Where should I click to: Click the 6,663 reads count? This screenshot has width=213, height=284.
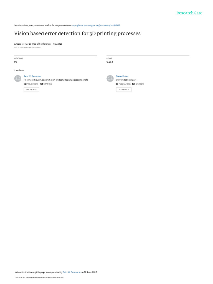(x=110, y=62)
